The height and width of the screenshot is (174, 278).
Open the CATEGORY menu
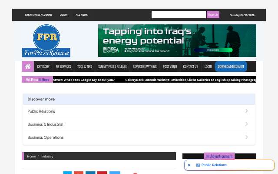(x=43, y=67)
